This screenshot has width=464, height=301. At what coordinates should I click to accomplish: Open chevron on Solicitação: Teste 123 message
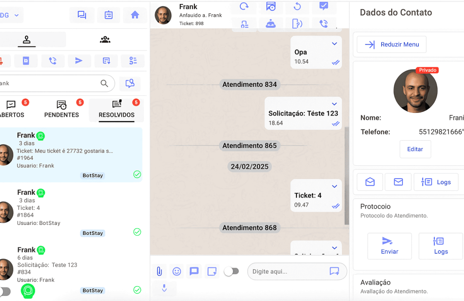coord(334,104)
